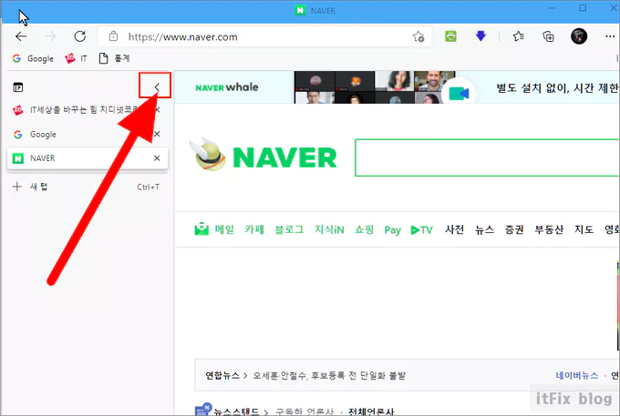Click the address bar URL field
Image resolution: width=620 pixels, height=416 pixels.
[x=265, y=36]
